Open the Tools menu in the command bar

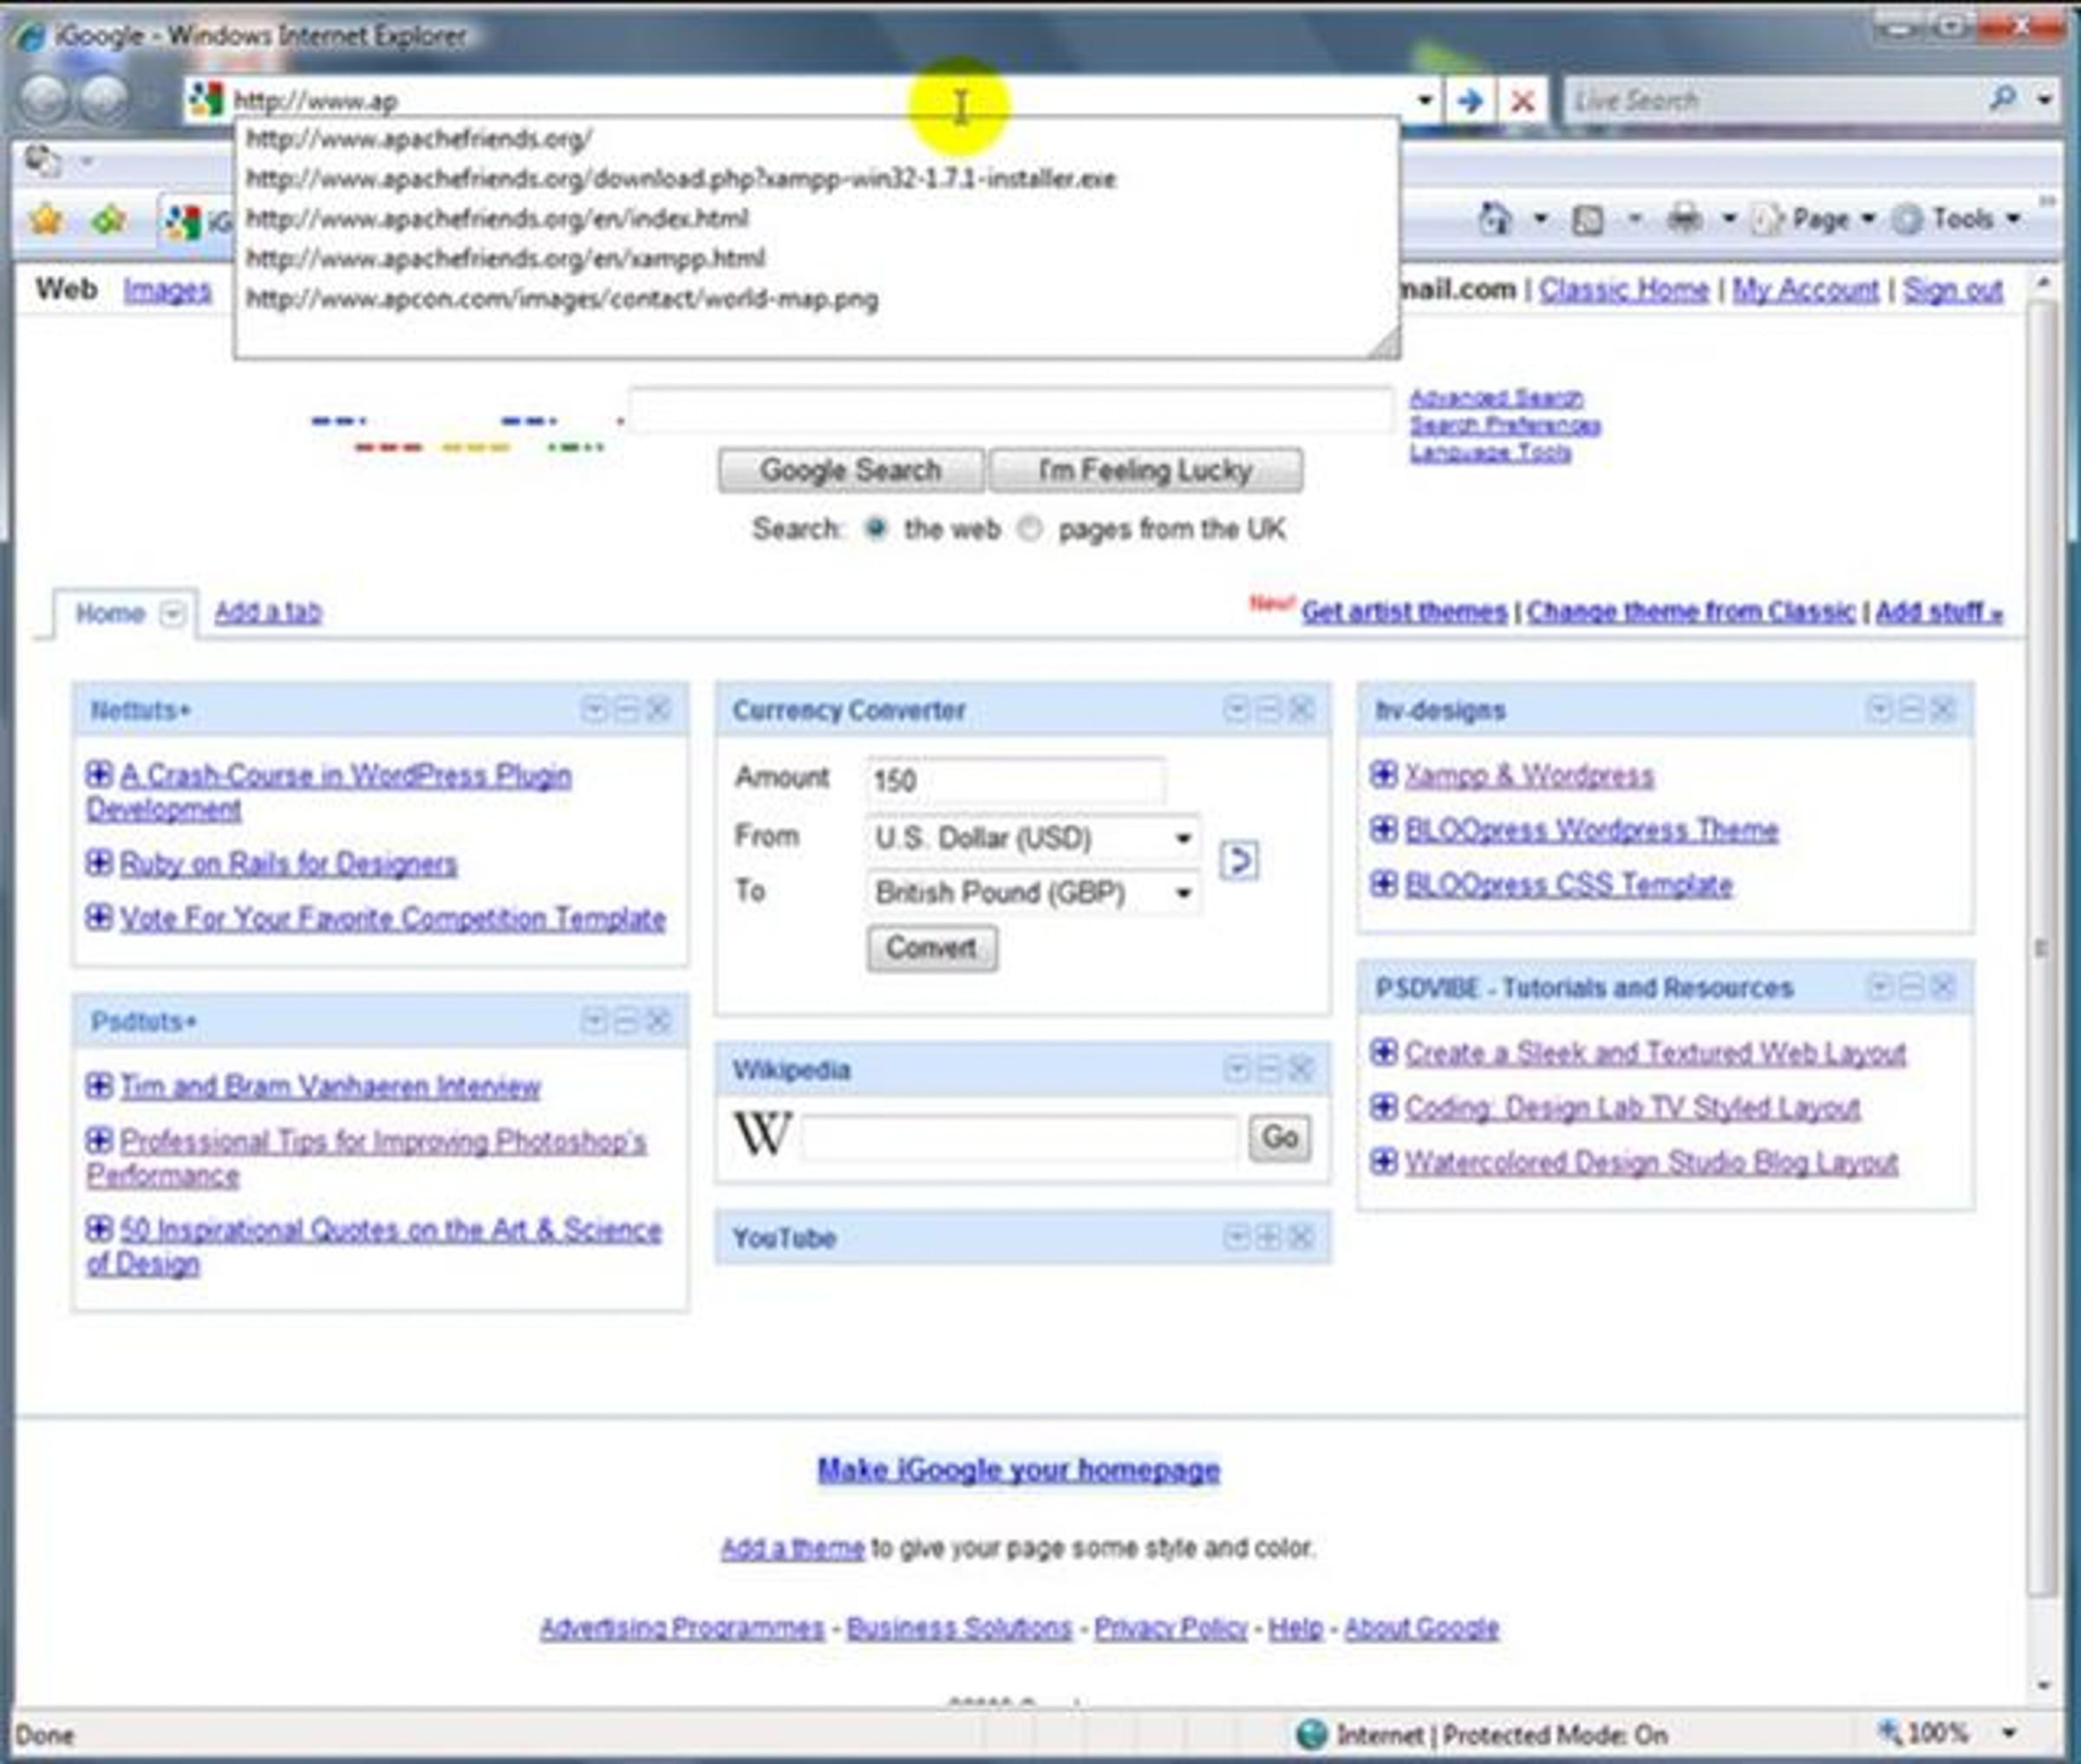click(1959, 219)
